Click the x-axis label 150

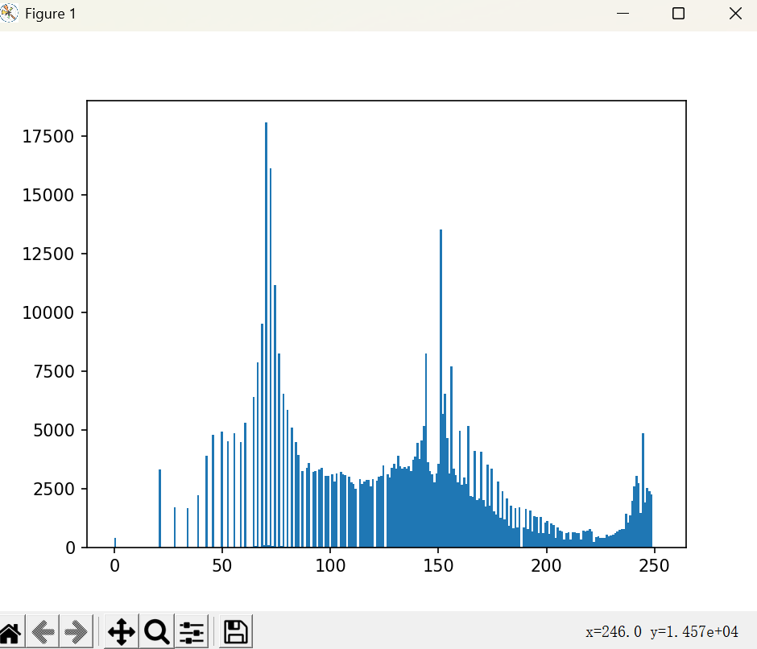point(438,565)
